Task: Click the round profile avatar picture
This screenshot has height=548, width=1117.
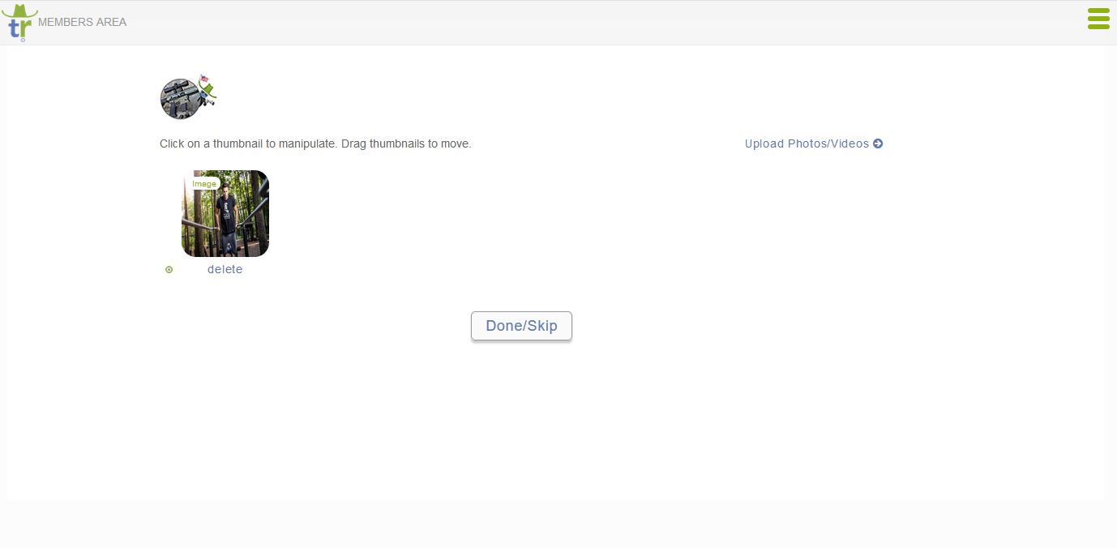Action: point(180,99)
